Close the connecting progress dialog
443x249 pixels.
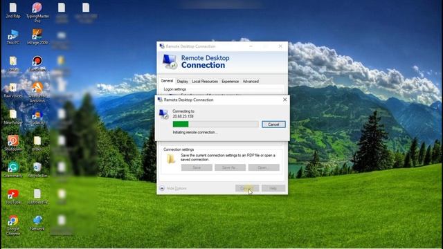[284, 100]
